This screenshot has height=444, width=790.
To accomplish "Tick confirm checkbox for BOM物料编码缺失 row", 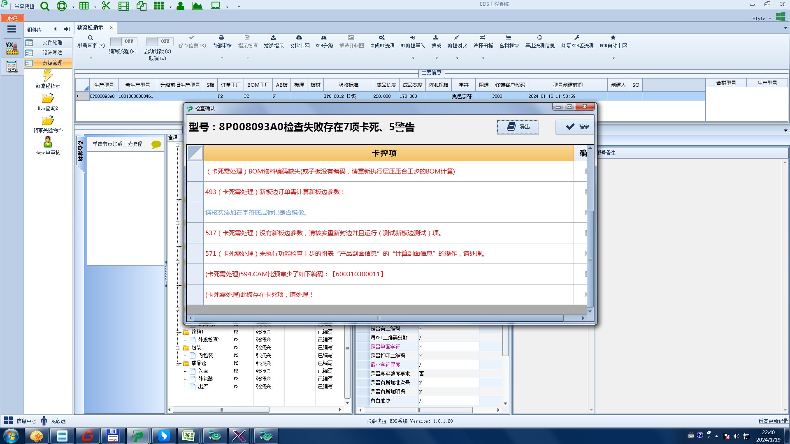I will coord(586,171).
